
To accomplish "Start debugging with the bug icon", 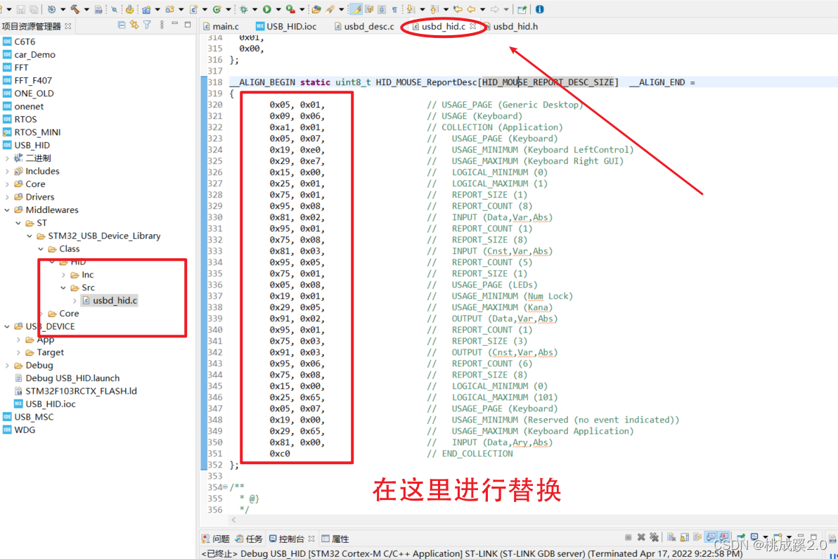I will click(x=243, y=9).
